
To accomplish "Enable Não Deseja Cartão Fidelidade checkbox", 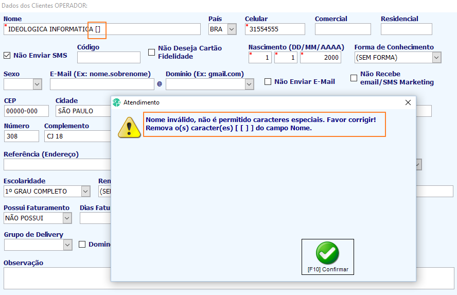I will [x=151, y=52].
